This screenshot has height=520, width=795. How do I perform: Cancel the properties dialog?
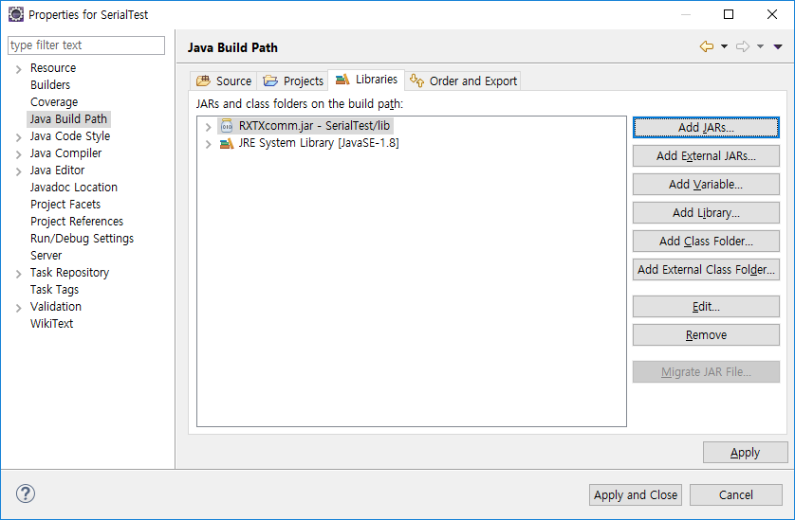pyautogui.click(x=735, y=494)
